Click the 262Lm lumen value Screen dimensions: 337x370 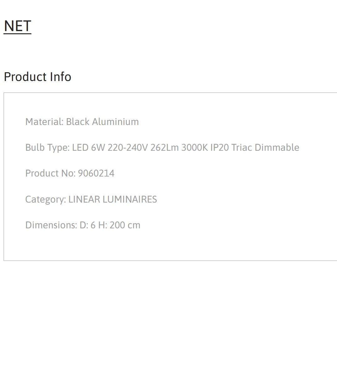coord(164,147)
